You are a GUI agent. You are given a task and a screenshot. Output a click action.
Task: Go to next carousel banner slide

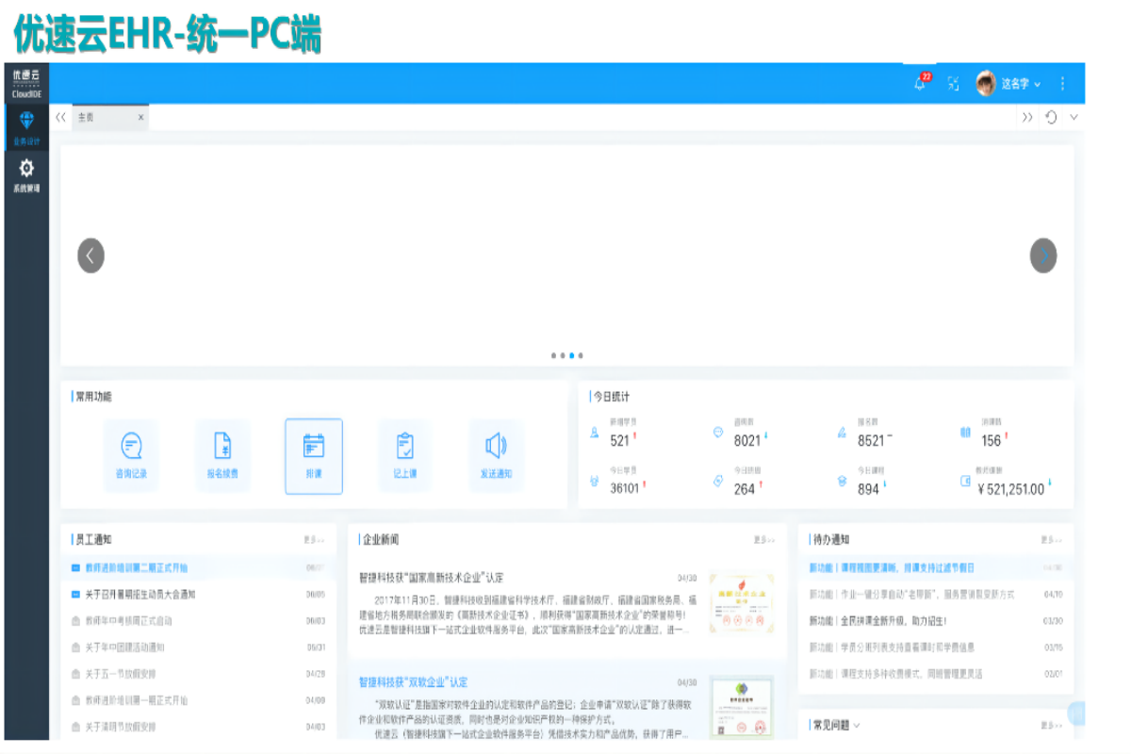pos(1042,255)
